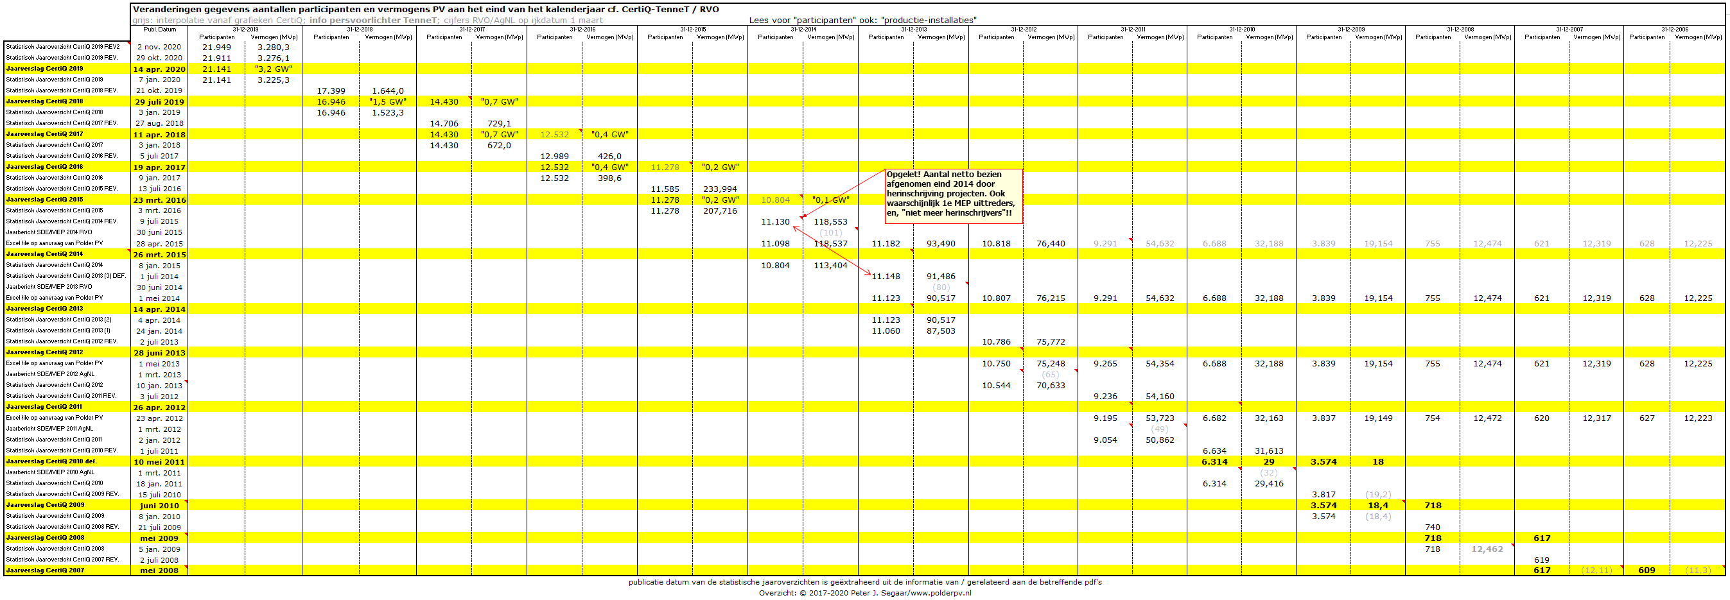Select the date "29 okt. 2020"
The height and width of the screenshot is (600, 1730).
pos(159,58)
